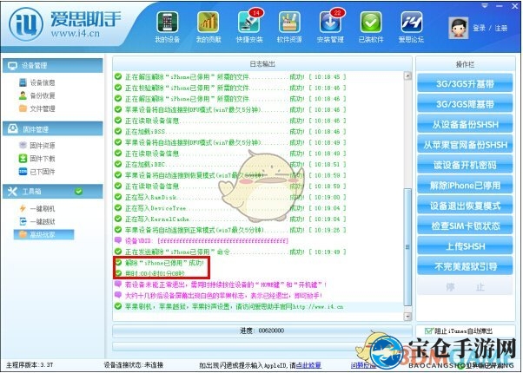Open 我的贡献 chart icon in toolbar
The height and width of the screenshot is (373, 523).
point(209,27)
